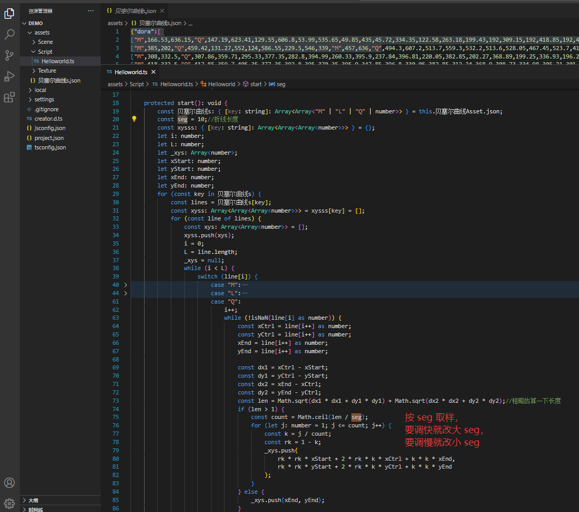
Task: Open explorer panel's three-dot more actions
Action: click(91, 10)
